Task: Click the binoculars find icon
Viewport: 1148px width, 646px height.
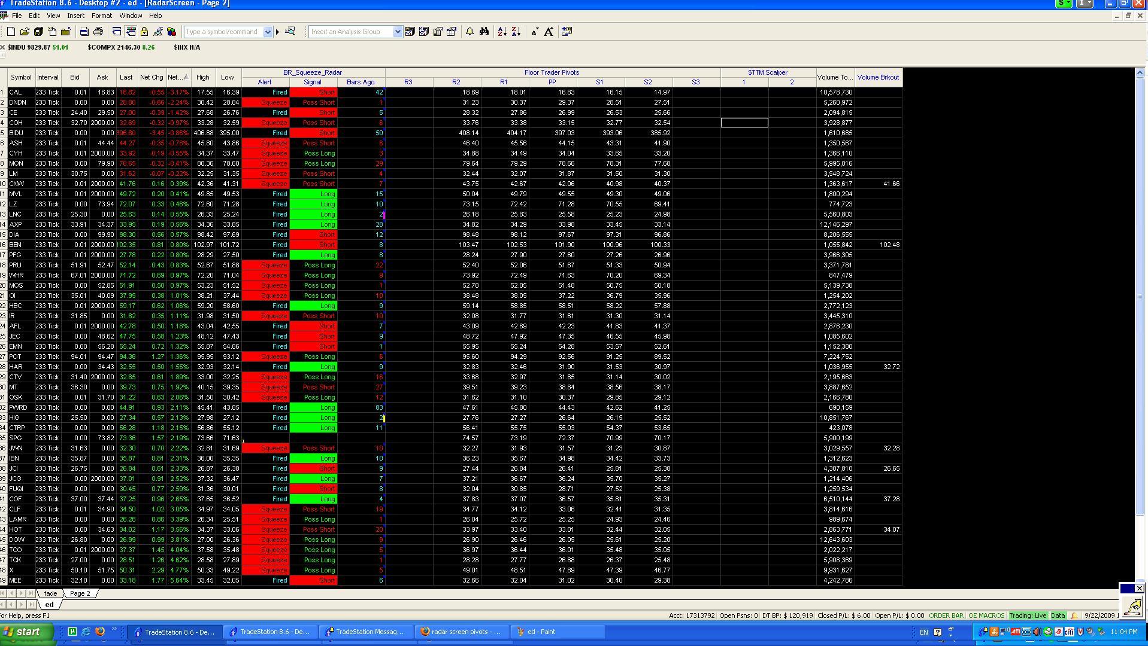Action: [484, 32]
